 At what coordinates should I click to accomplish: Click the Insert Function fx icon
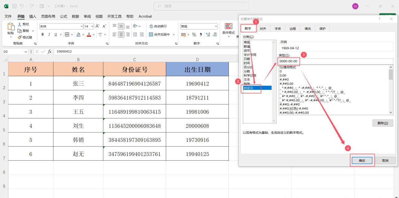[x=50, y=52]
